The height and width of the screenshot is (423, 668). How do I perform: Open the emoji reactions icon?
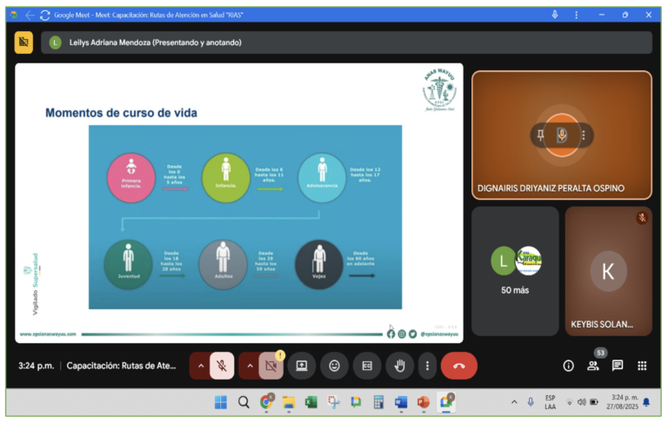334,366
